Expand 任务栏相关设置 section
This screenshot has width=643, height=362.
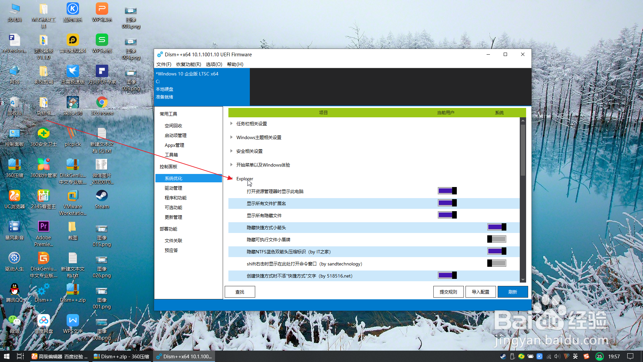click(x=231, y=123)
